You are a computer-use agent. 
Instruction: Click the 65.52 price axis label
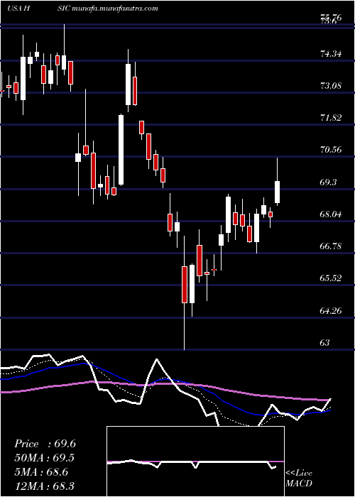(332, 278)
